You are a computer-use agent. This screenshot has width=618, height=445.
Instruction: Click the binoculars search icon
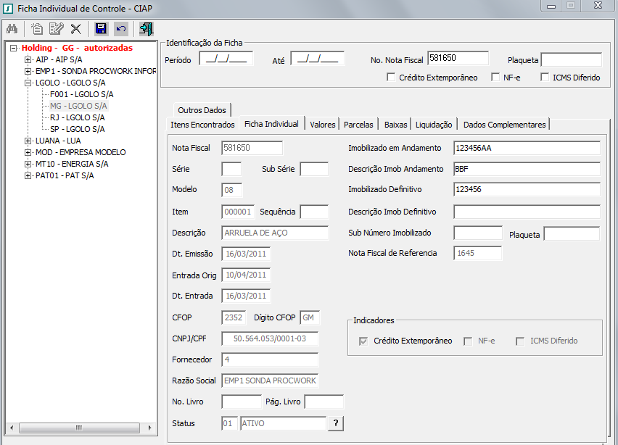tap(12, 29)
